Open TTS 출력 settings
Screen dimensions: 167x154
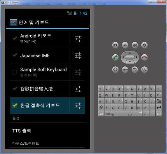click(47, 131)
